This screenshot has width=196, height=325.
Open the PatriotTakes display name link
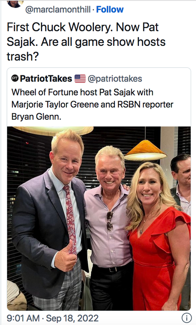(x=46, y=78)
